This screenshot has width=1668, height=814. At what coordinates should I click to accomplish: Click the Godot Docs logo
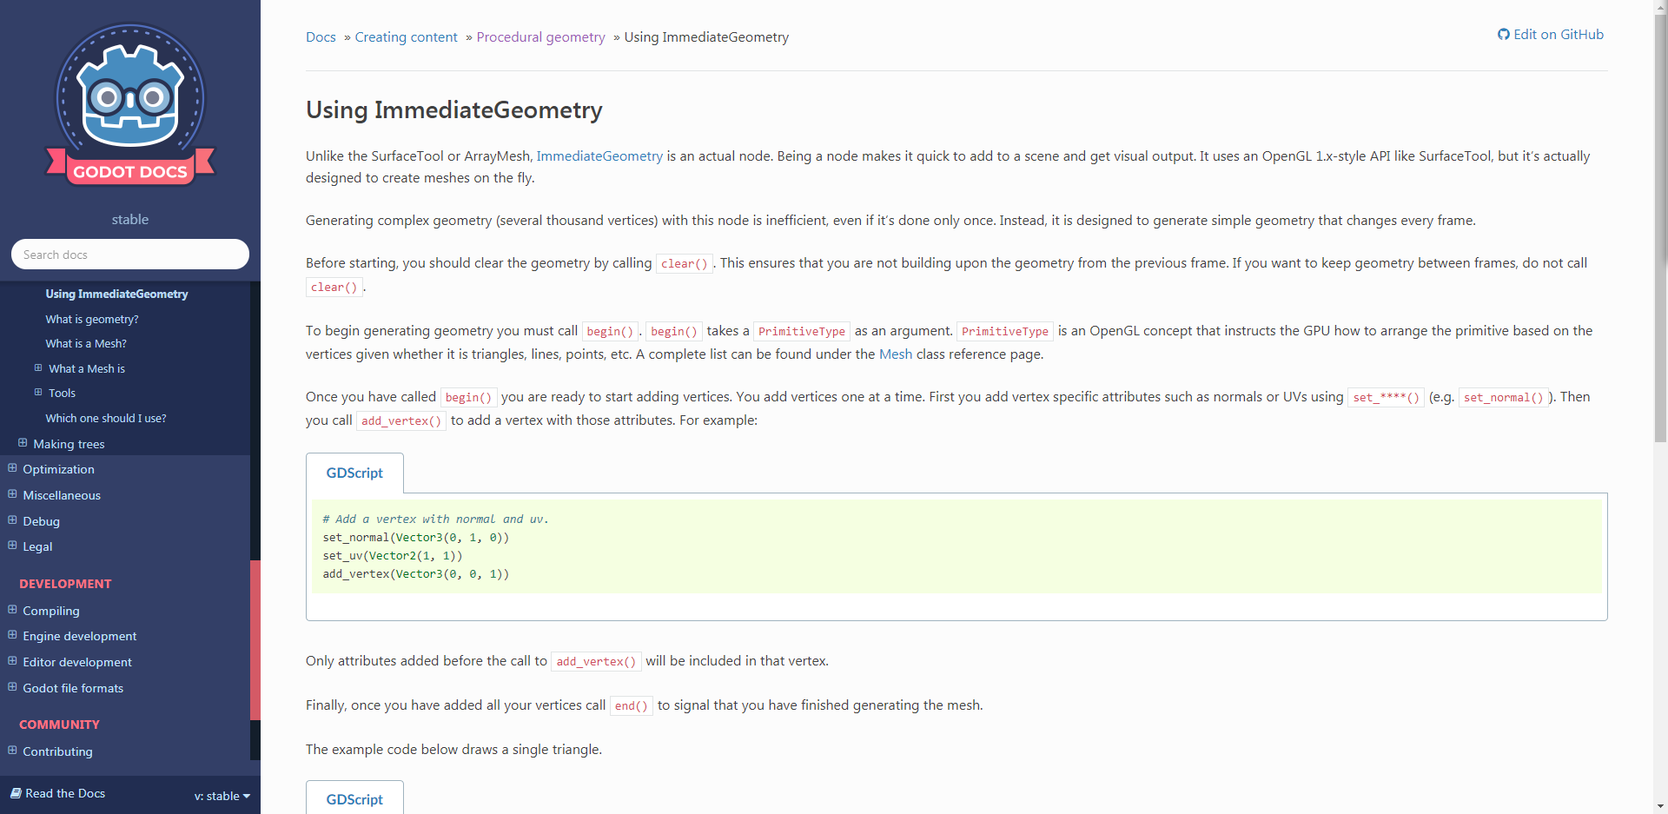[129, 104]
